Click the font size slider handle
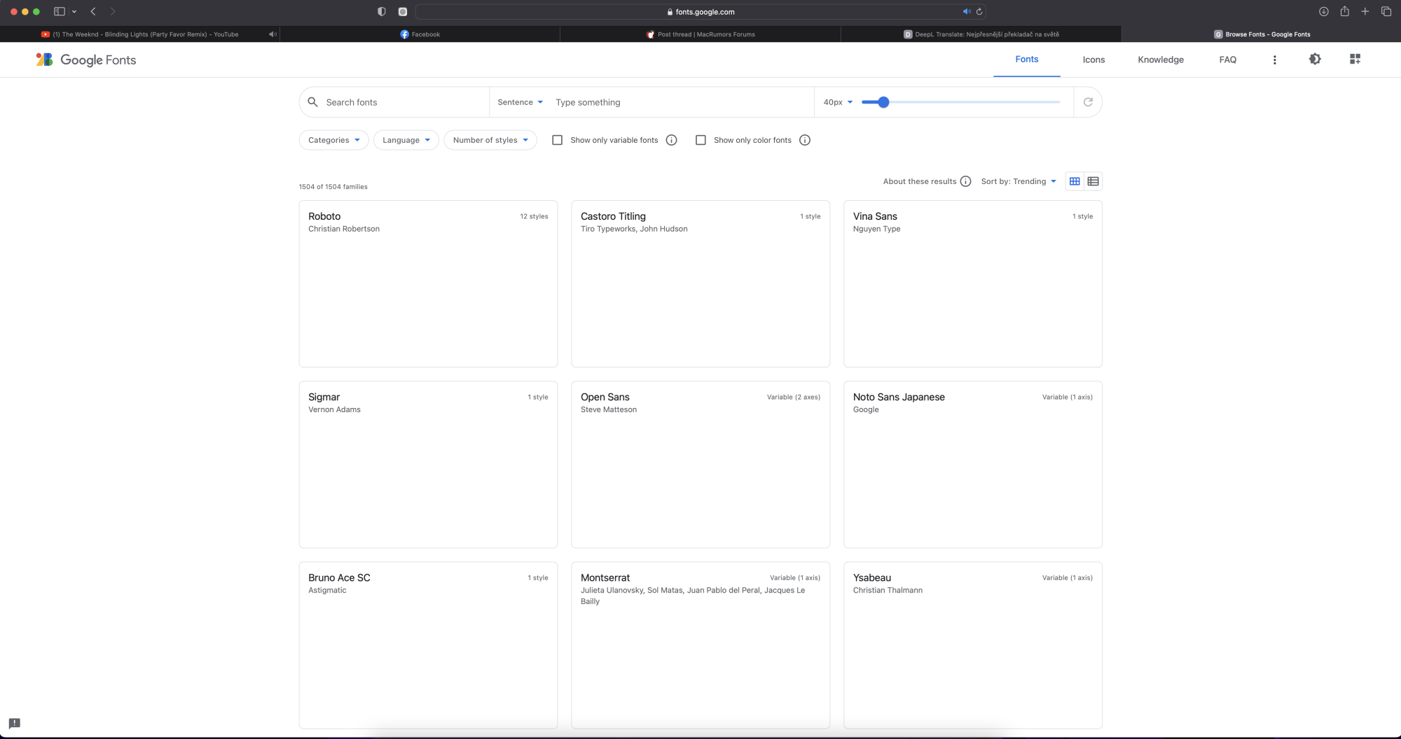1401x739 pixels. [883, 102]
